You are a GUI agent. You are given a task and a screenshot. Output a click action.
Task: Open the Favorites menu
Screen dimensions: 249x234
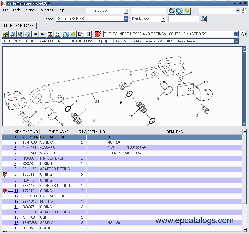46,10
